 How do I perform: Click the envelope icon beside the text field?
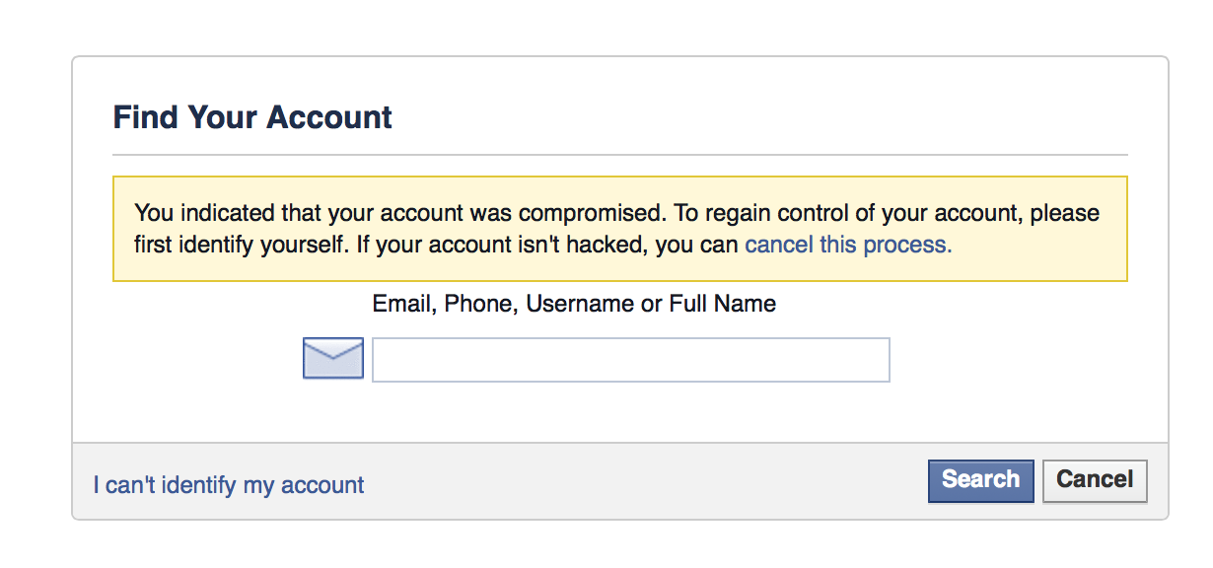pos(333,358)
